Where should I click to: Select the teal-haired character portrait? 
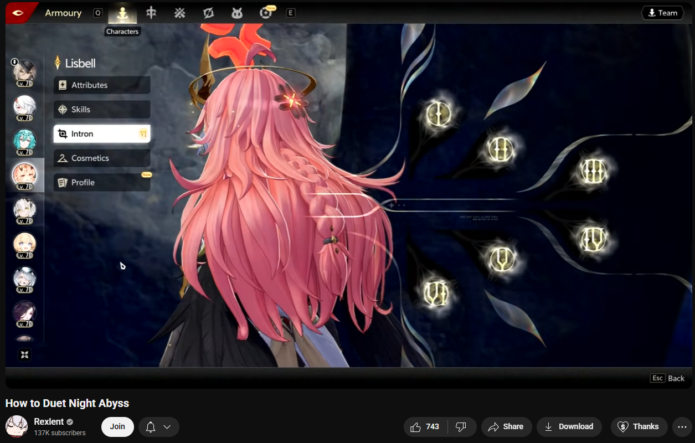pyautogui.click(x=24, y=142)
